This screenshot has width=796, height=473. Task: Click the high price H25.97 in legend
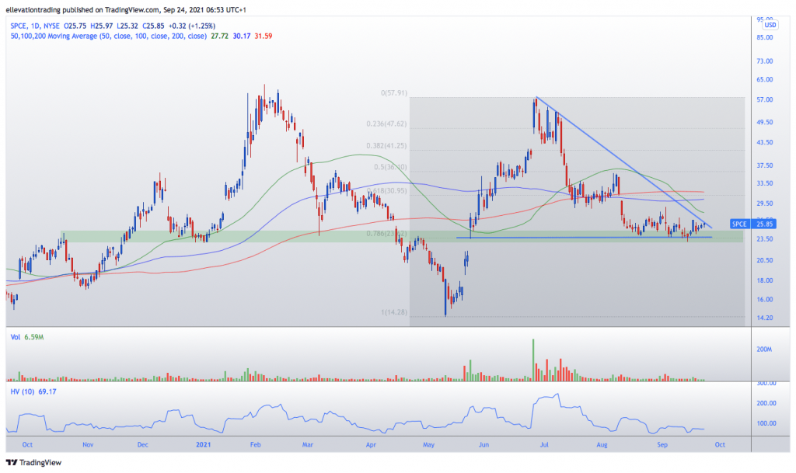tap(102, 26)
